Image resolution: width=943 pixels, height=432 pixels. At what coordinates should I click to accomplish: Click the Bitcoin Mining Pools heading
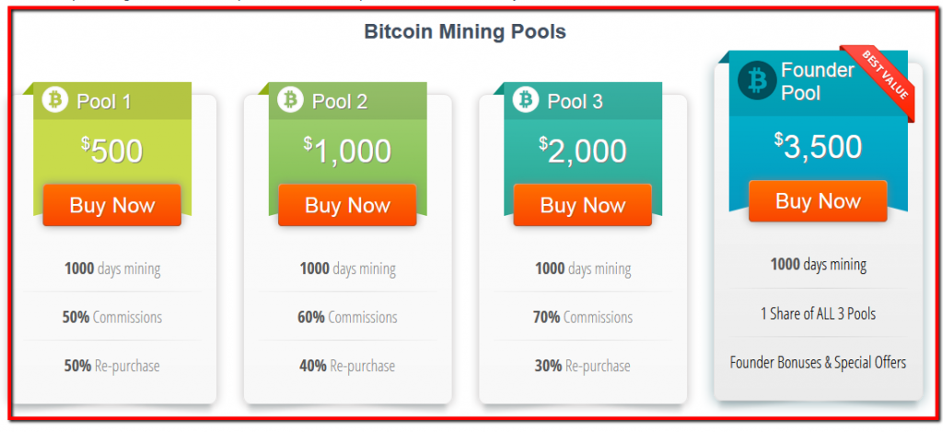(465, 31)
